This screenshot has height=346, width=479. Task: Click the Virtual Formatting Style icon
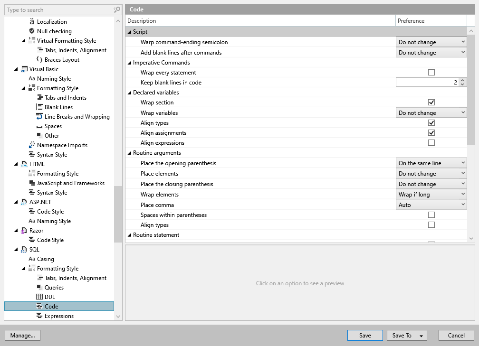(x=32, y=41)
